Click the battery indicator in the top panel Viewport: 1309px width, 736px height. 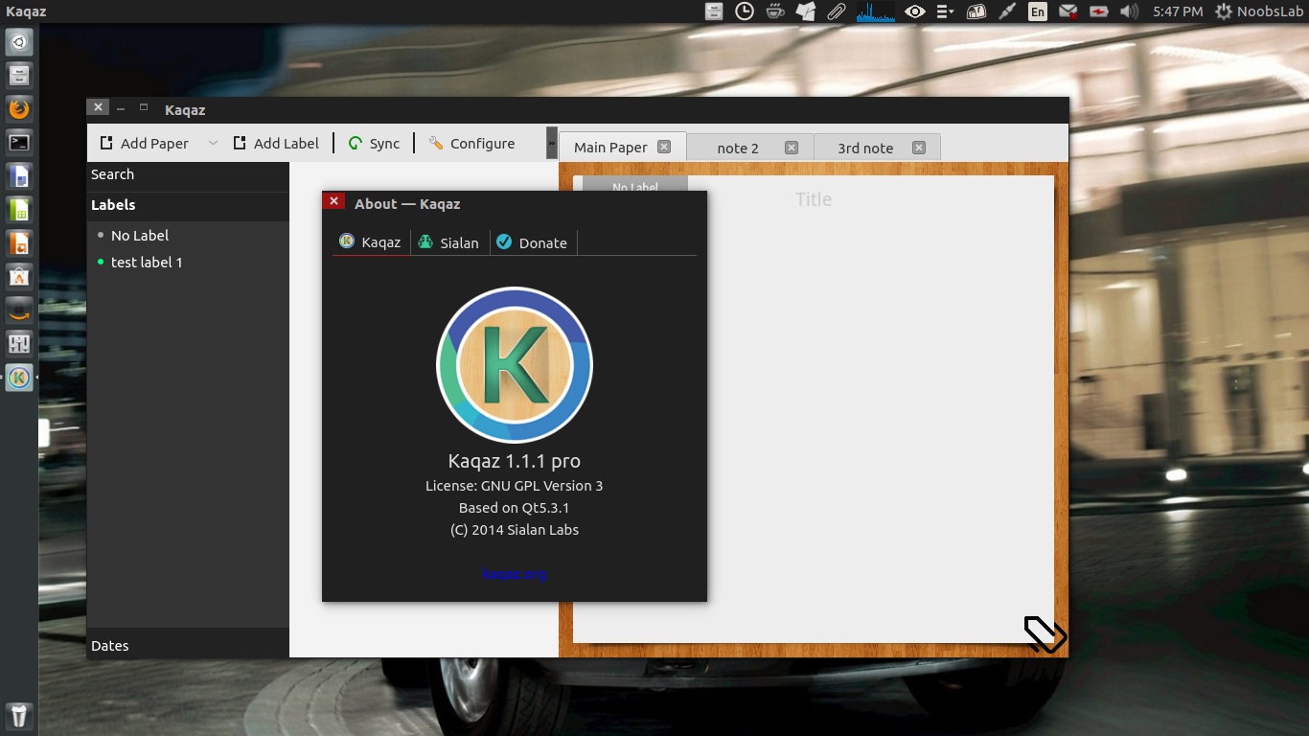[x=1099, y=11]
